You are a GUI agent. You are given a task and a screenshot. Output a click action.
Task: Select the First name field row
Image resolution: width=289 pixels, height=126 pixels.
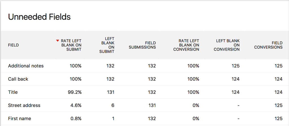[19, 119]
